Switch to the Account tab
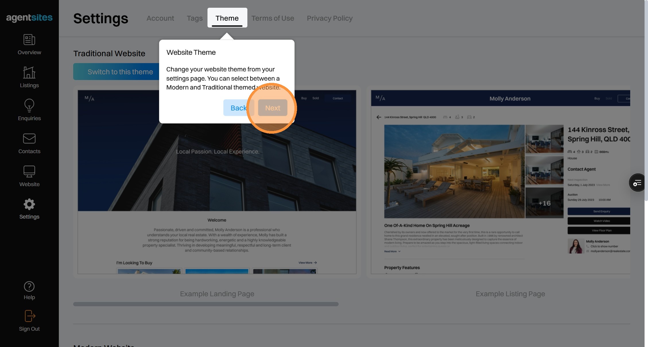This screenshot has width=648, height=347. coord(160,18)
